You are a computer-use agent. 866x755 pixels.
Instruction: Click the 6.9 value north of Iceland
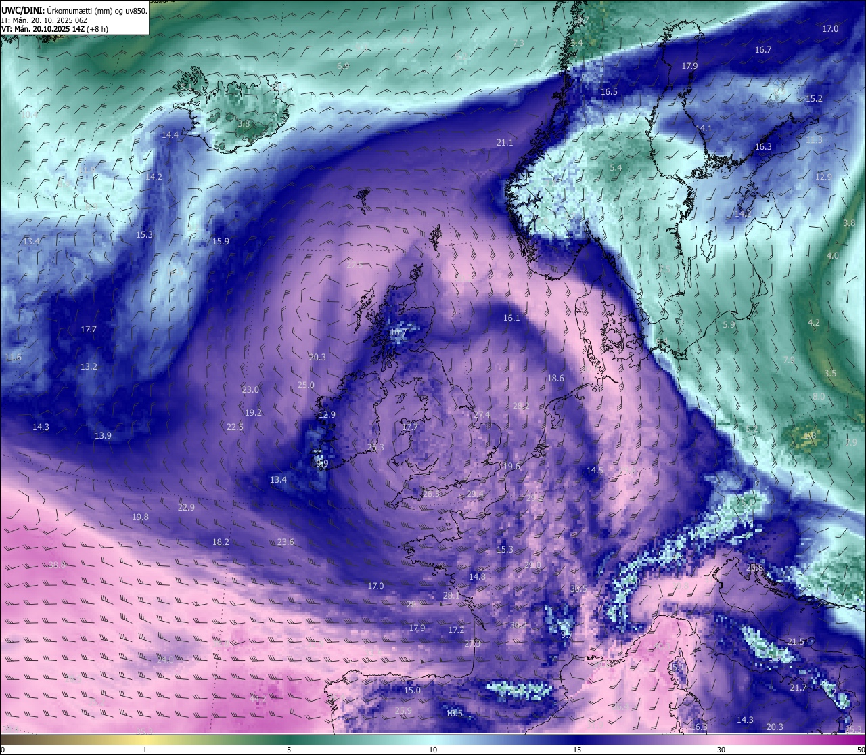click(343, 66)
